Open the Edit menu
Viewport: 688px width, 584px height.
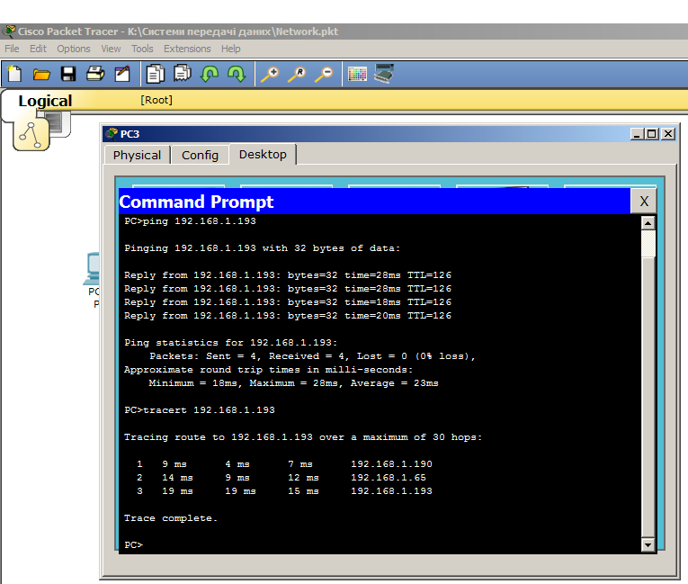tap(38, 49)
